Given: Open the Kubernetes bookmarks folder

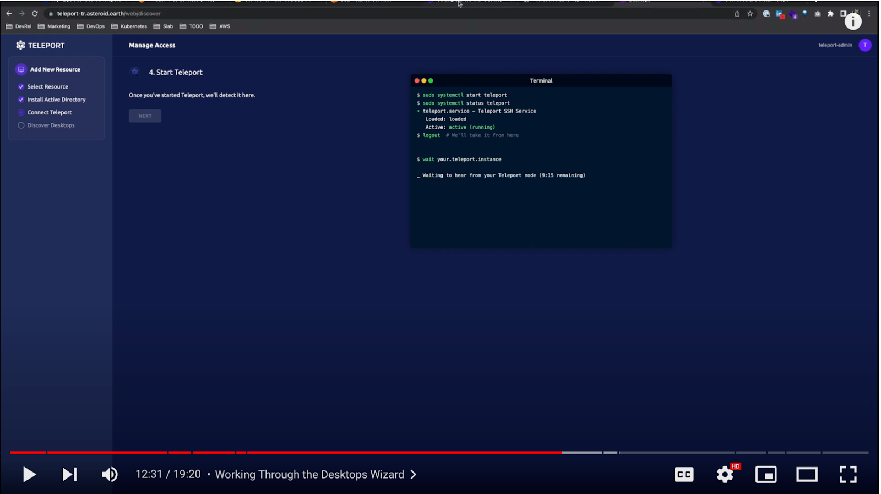Looking at the screenshot, I should click(x=129, y=26).
